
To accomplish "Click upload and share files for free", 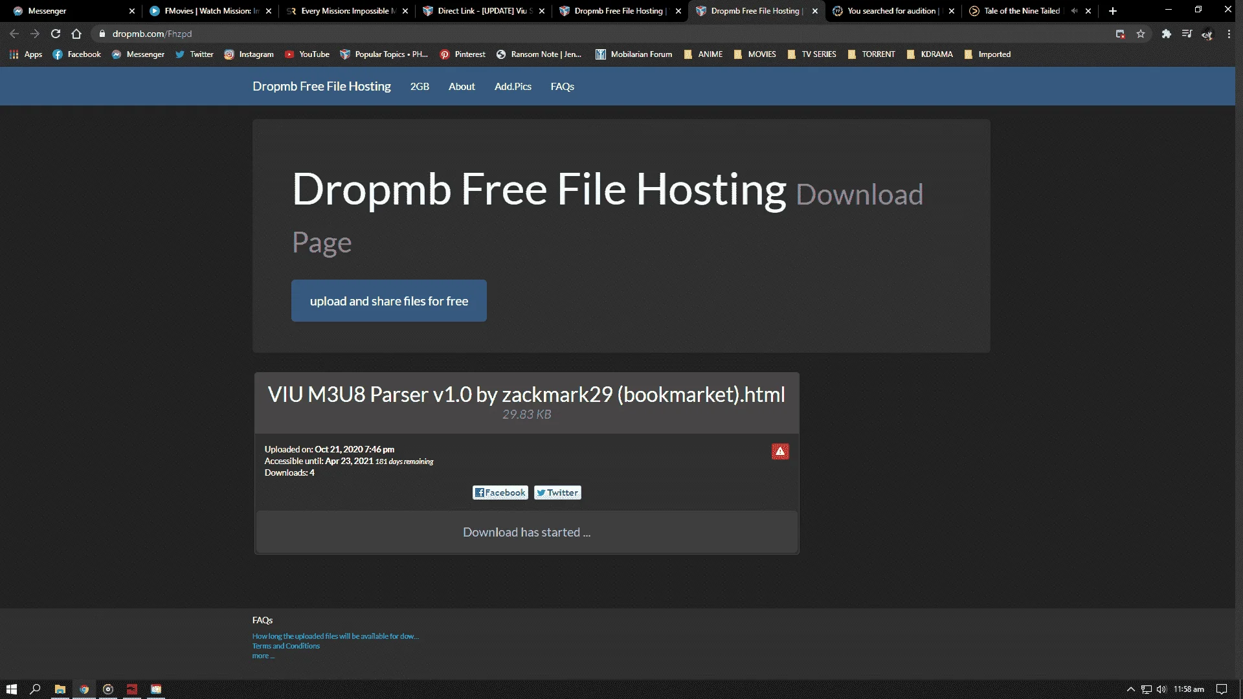I will [389, 301].
